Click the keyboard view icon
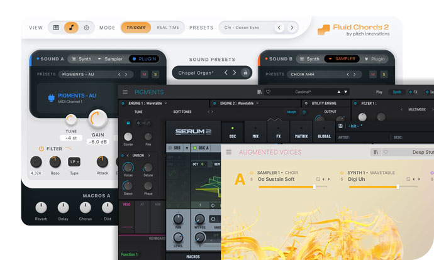 pos(56,28)
